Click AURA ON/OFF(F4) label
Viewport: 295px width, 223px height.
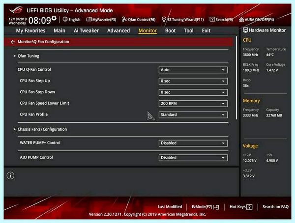click(x=259, y=20)
